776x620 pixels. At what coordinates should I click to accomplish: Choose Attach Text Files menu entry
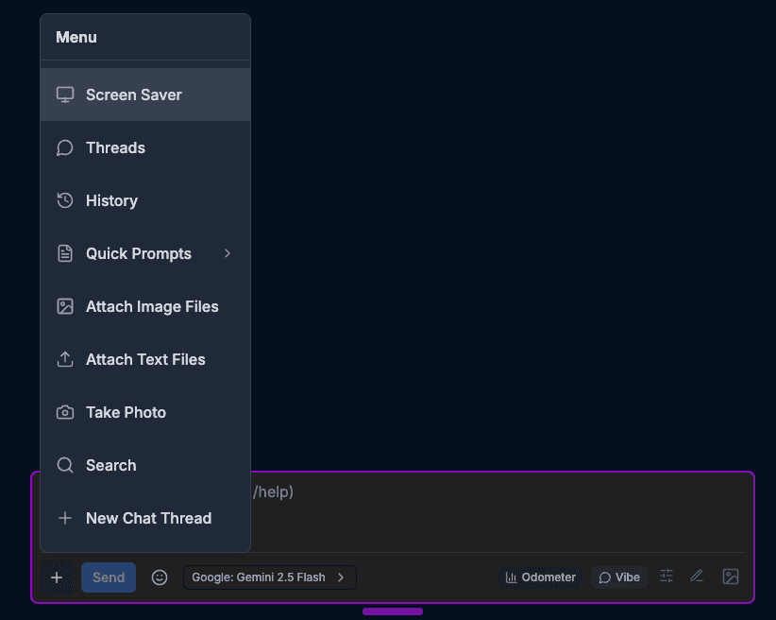[145, 359]
